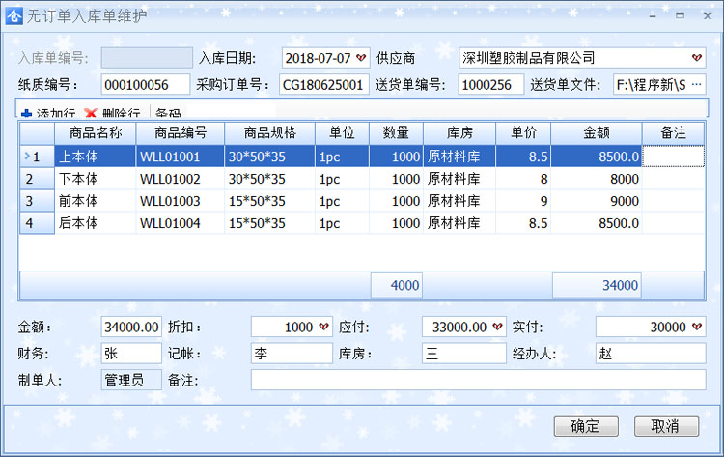Click the 商品规格 column header
Viewport: 724px width, 457px height.
click(x=269, y=133)
